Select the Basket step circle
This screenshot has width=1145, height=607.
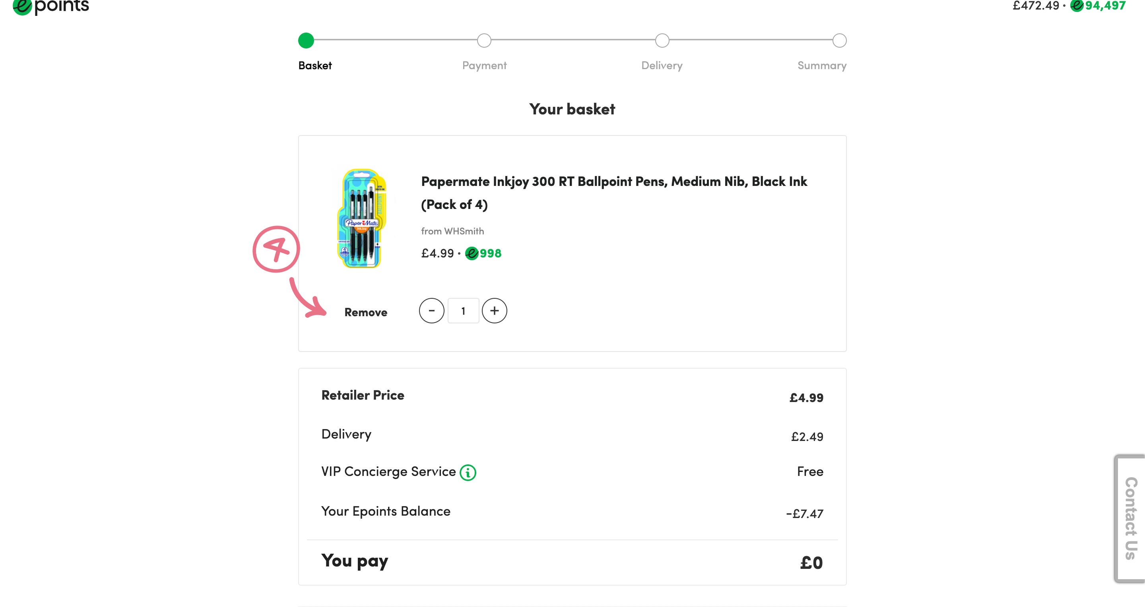coord(306,41)
